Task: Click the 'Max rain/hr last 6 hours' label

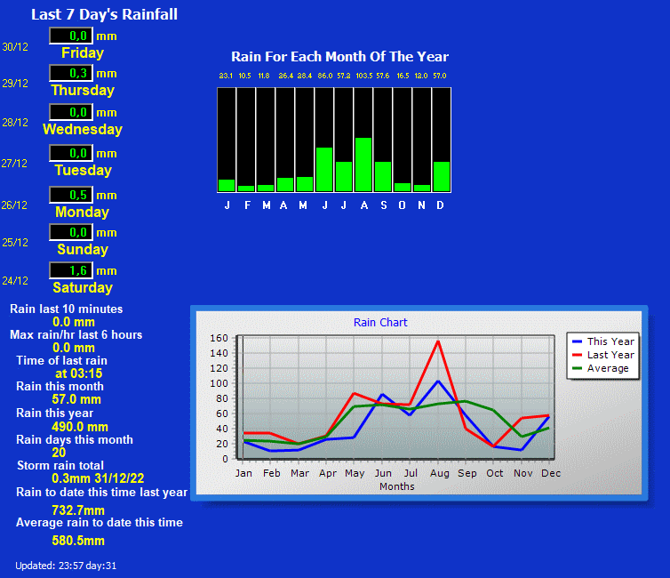Action: pyautogui.click(x=76, y=334)
